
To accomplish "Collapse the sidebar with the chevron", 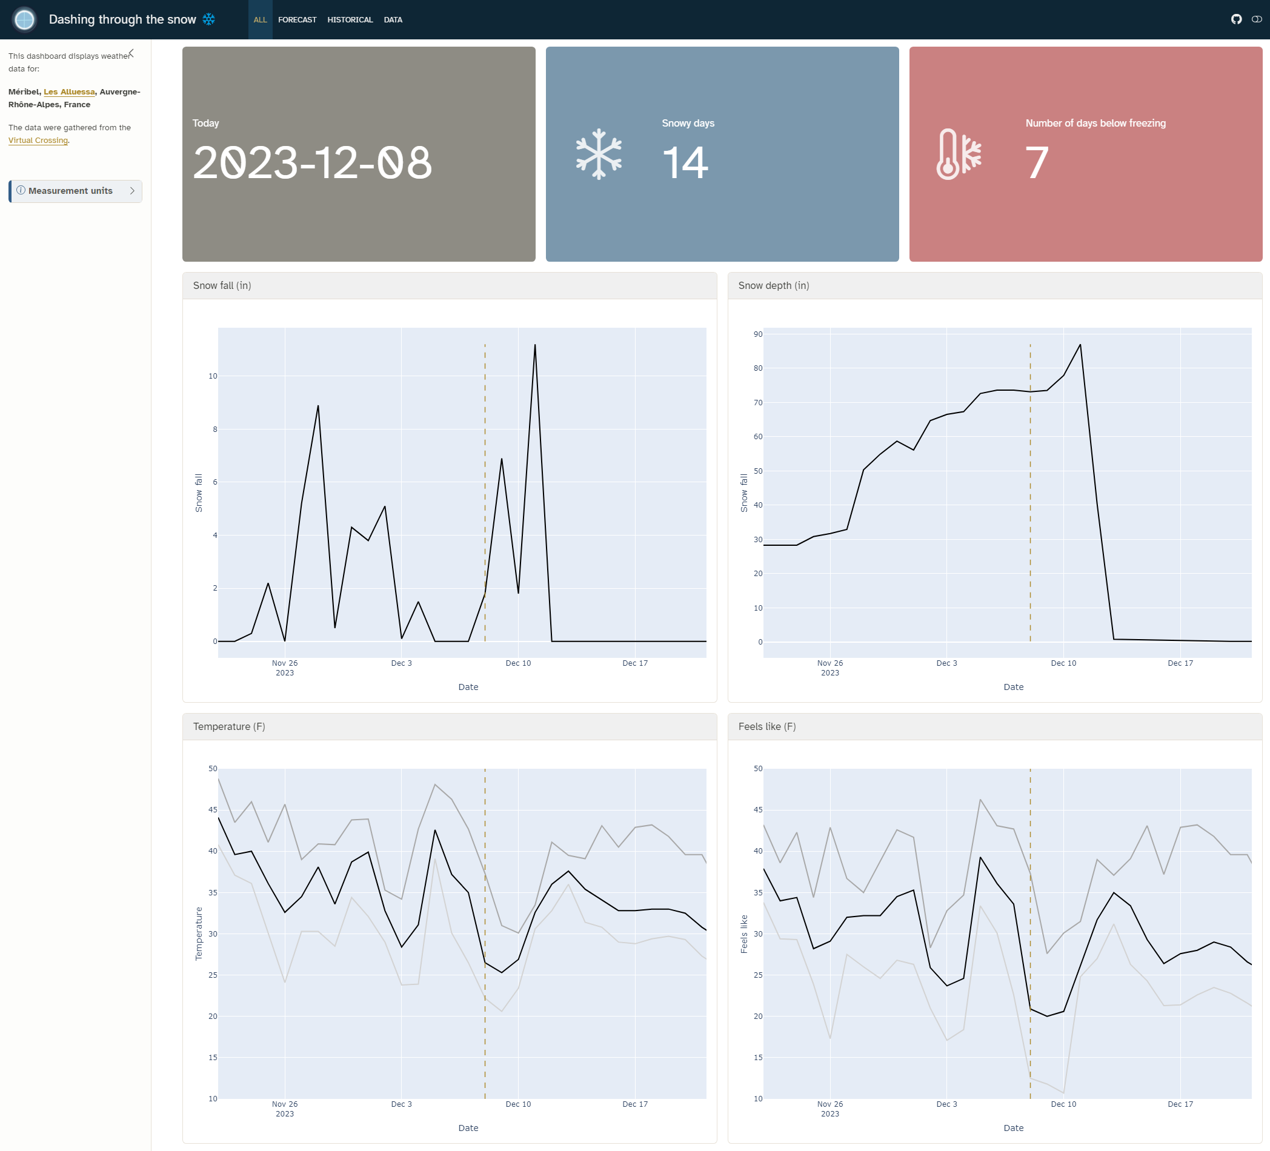I will [131, 53].
